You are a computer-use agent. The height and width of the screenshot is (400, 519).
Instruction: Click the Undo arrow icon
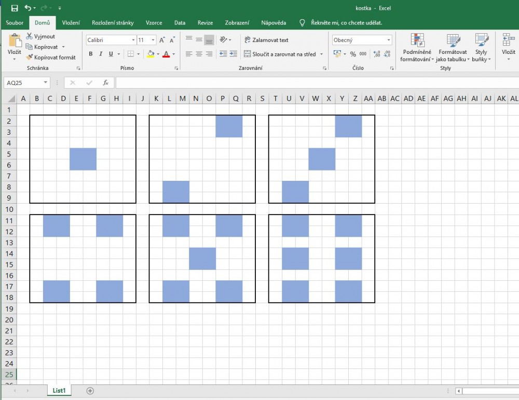(x=28, y=8)
